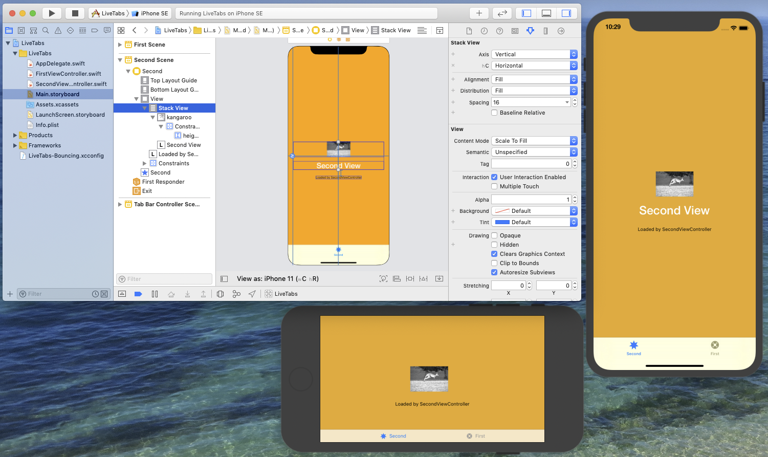The image size is (768, 457).
Task: Open the hC Horizontal axis dropdown
Action: (x=534, y=66)
